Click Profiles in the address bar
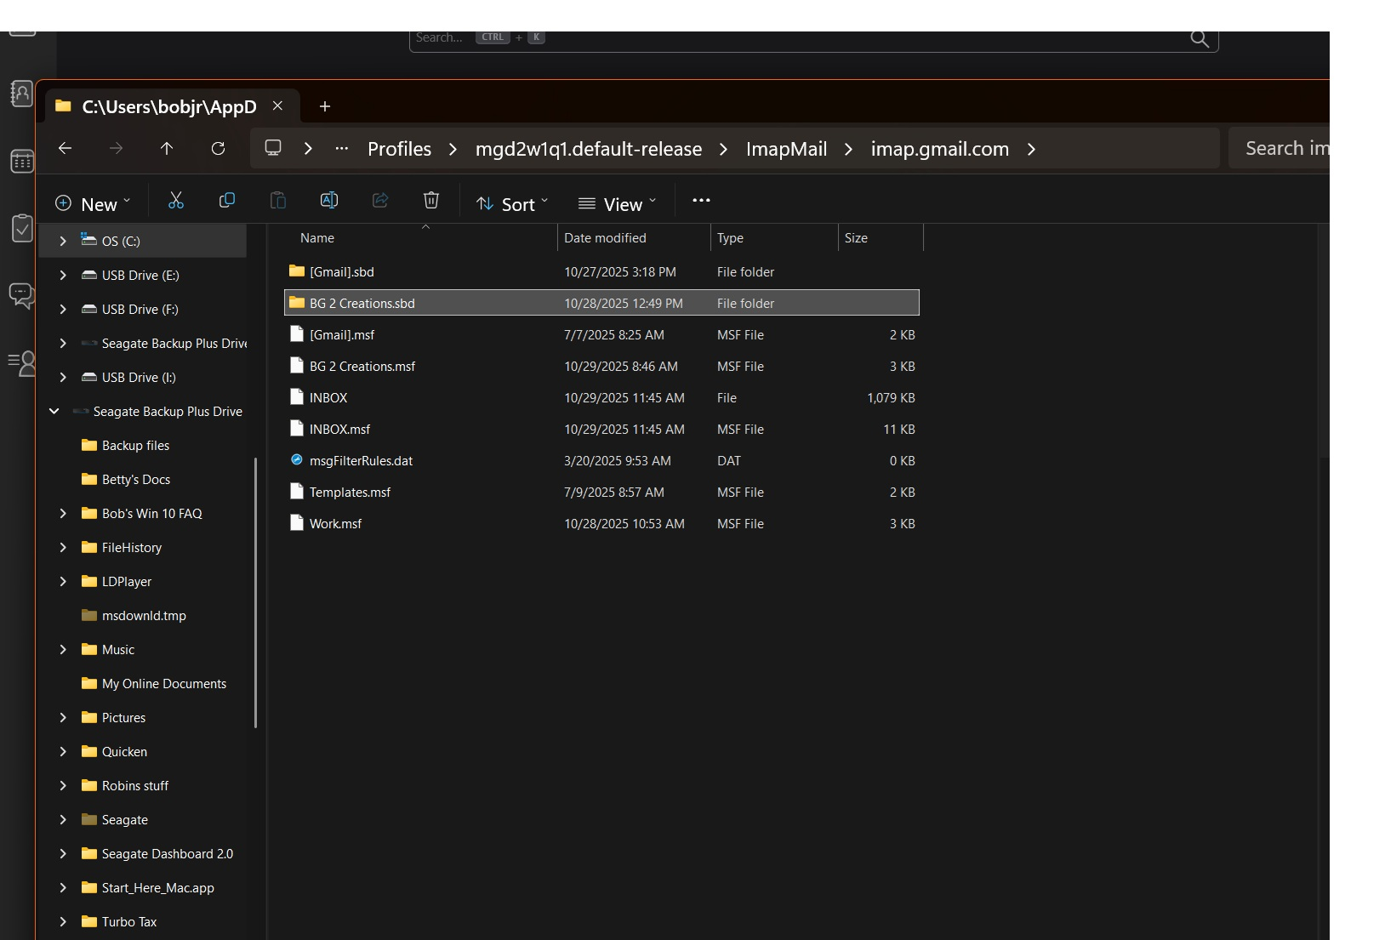 (399, 150)
